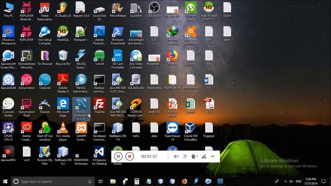The width and height of the screenshot is (331, 186).
Task: Open the Inno Setup Compiler shortcut
Action: pos(45,35)
